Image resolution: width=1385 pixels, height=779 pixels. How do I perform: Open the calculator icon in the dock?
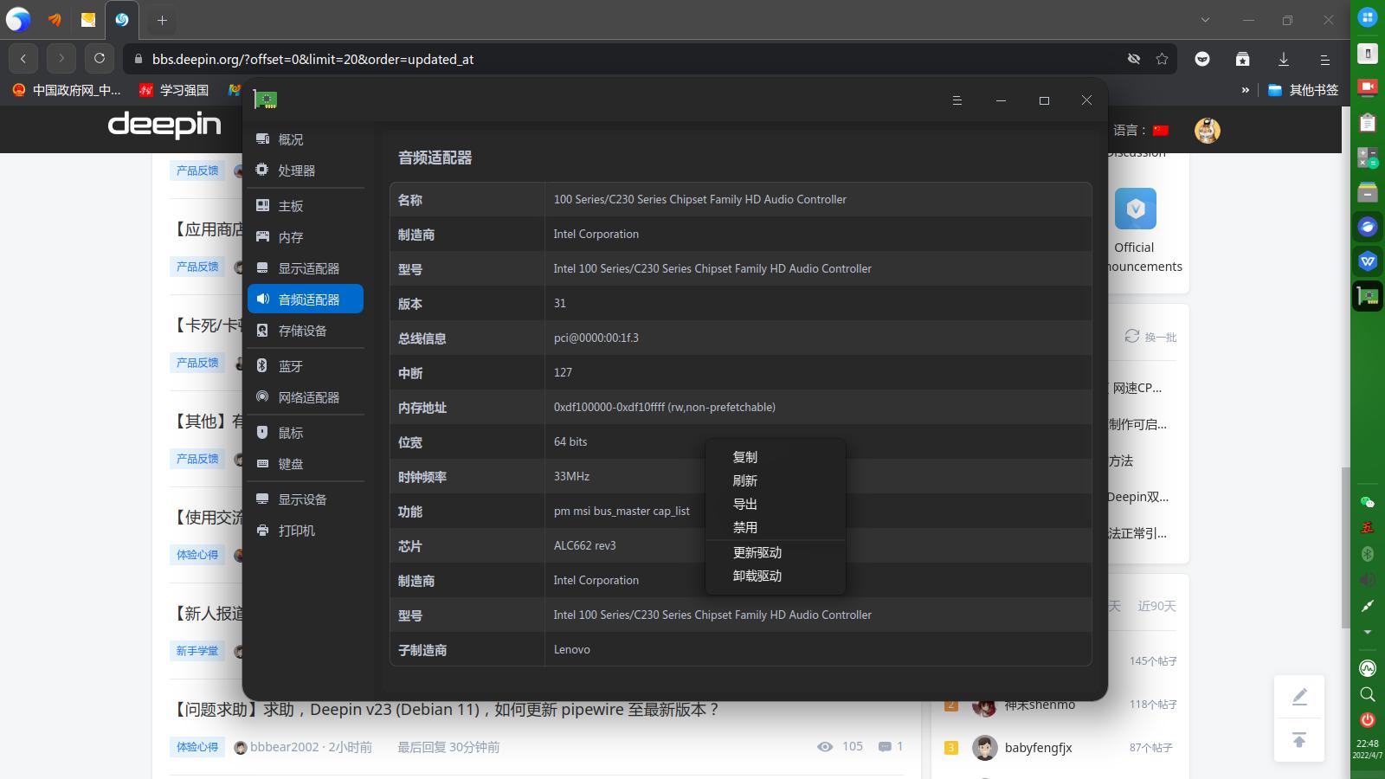(x=1368, y=157)
